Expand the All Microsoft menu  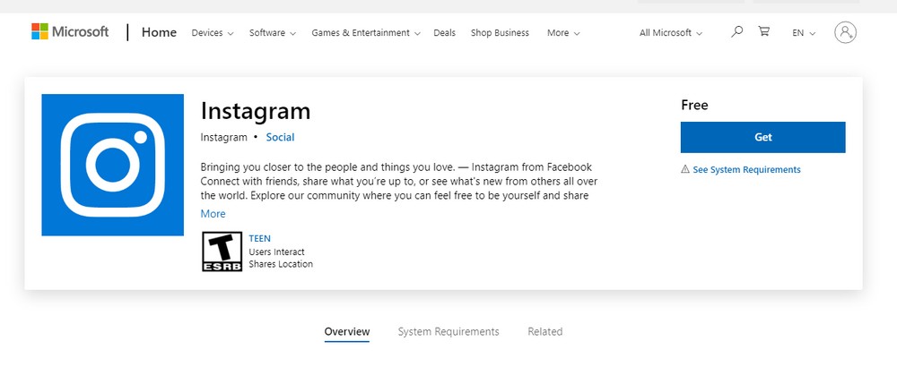pos(671,33)
